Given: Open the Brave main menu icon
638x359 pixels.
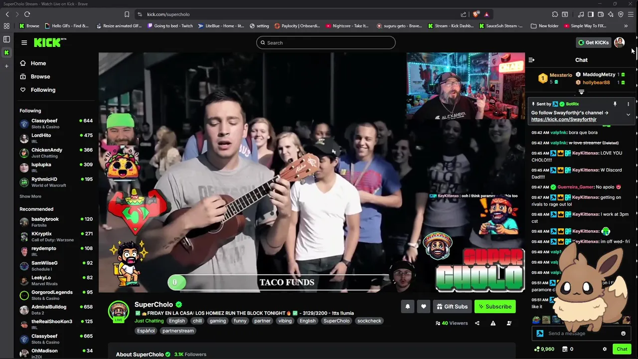Looking at the screenshot, I should point(631,14).
